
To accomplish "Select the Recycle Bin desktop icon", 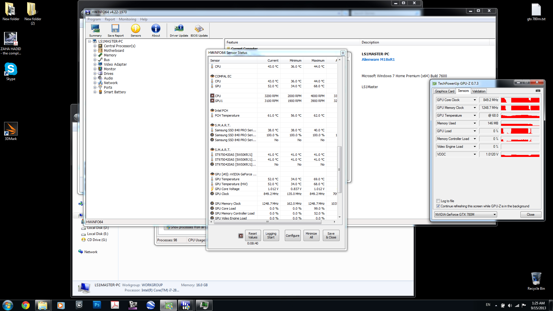I will point(536,281).
